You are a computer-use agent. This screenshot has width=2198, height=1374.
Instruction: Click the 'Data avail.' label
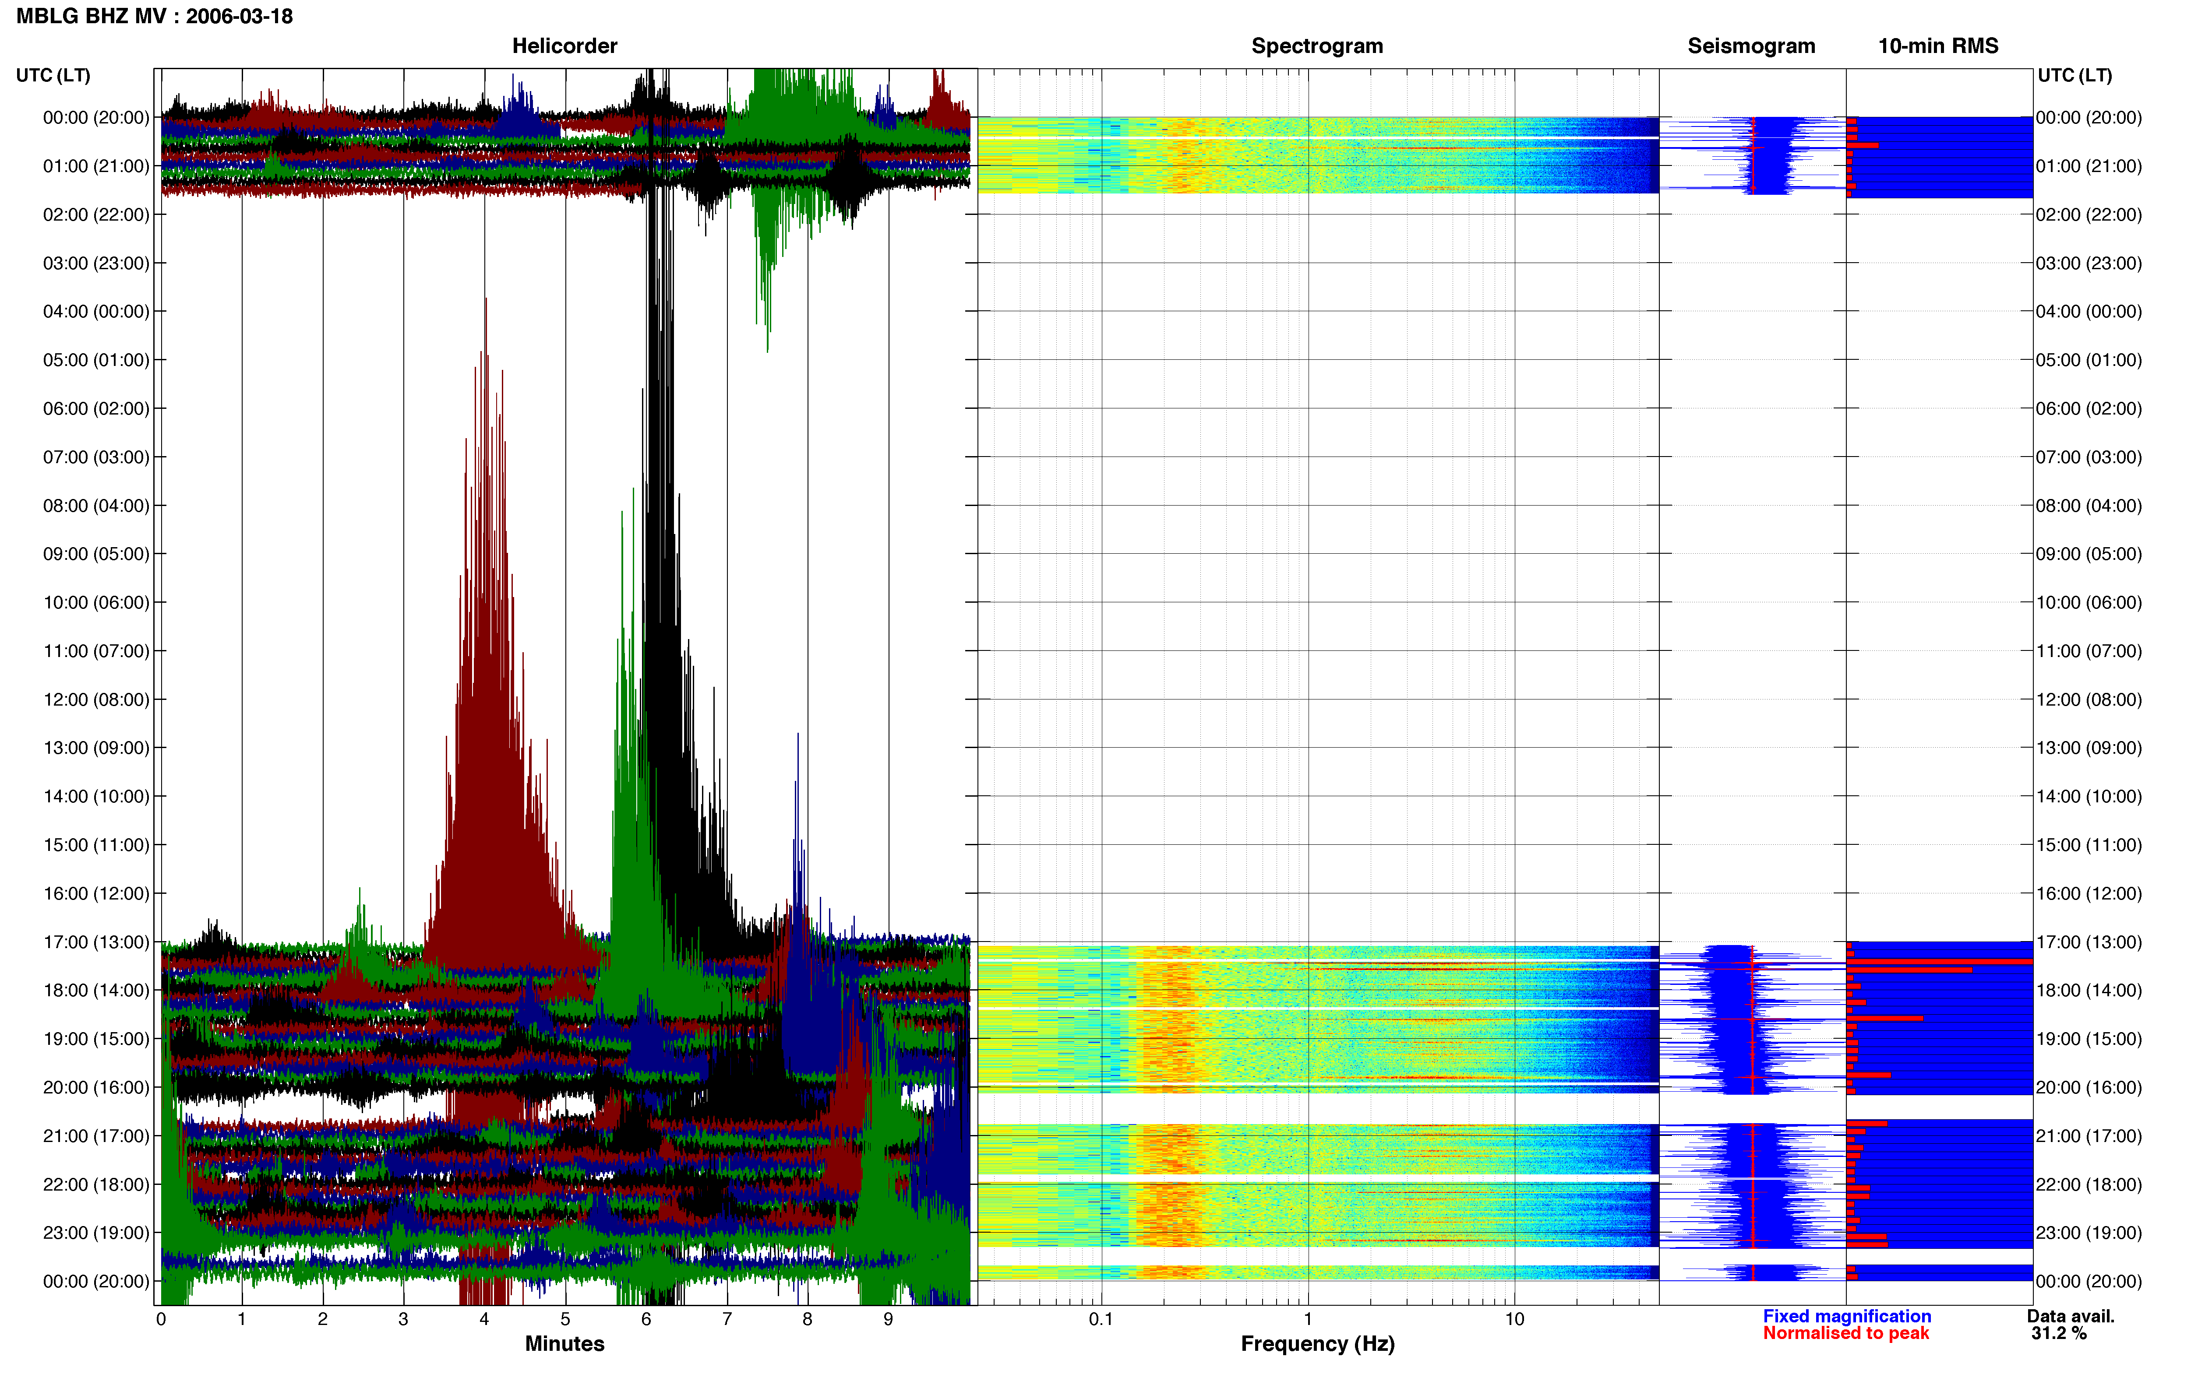[2071, 1316]
